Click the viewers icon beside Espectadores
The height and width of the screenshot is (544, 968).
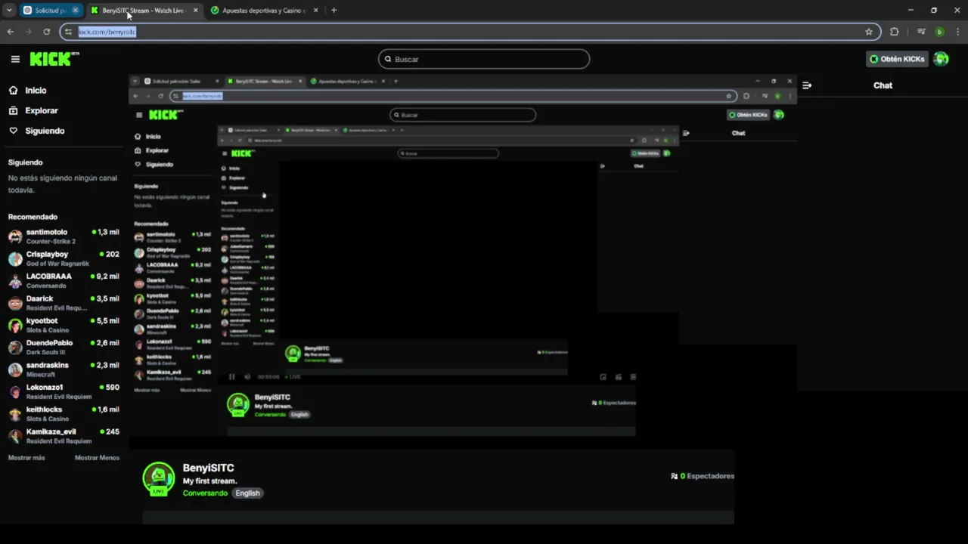pyautogui.click(x=674, y=476)
